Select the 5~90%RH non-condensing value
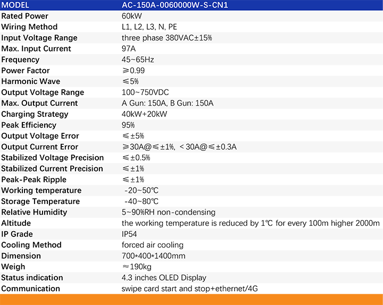This screenshot has width=383, height=305. tap(169, 212)
